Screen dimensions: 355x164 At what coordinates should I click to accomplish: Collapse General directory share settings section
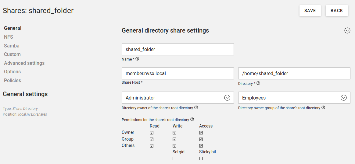point(347,30)
